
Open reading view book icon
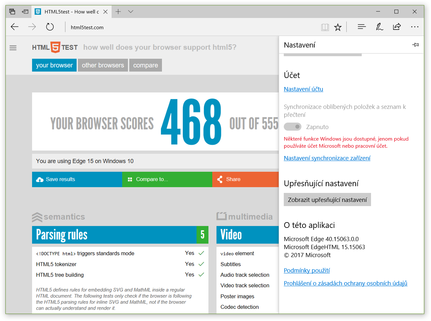pyautogui.click(x=325, y=27)
